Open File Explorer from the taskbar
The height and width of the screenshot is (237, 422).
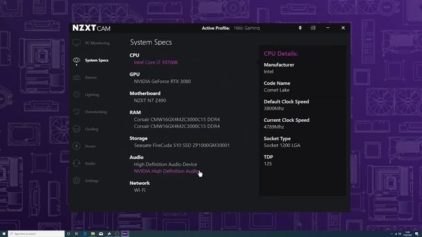tap(93, 234)
